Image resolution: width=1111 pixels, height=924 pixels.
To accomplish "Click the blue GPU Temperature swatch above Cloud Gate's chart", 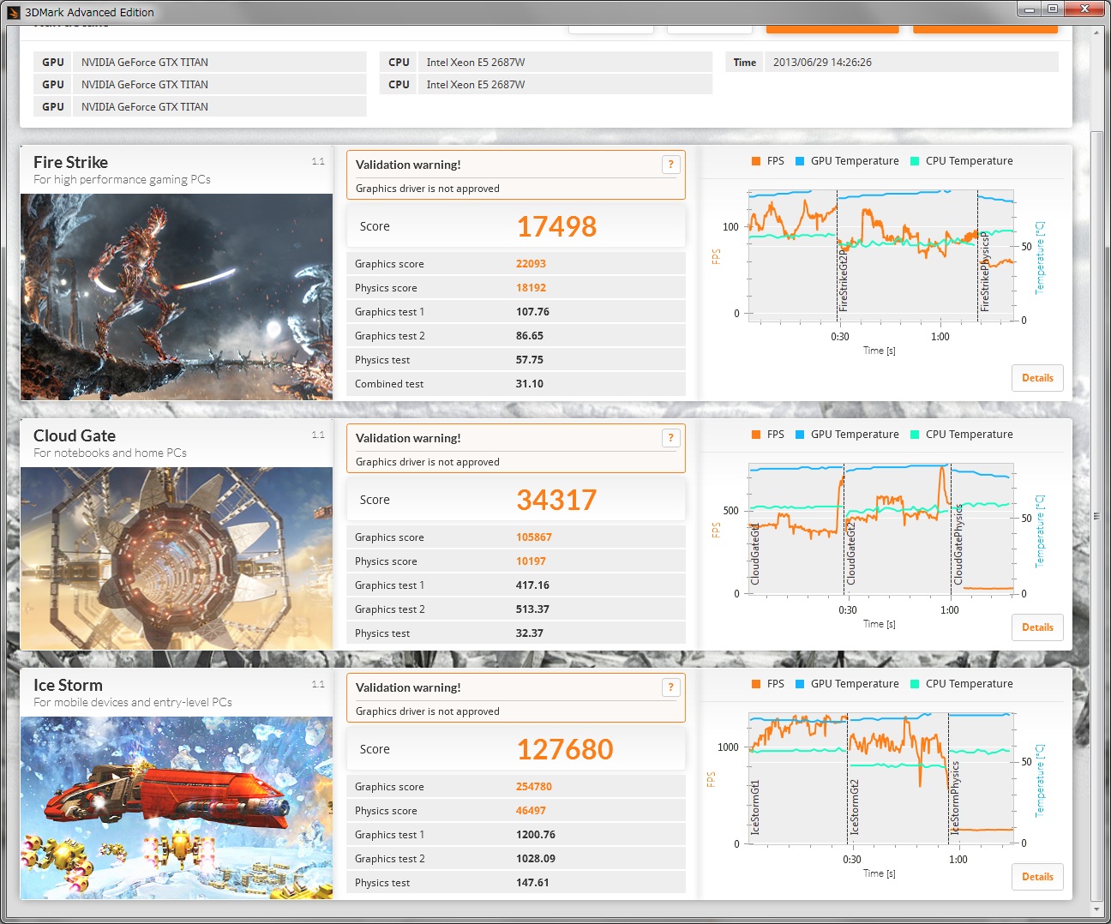I will [800, 435].
